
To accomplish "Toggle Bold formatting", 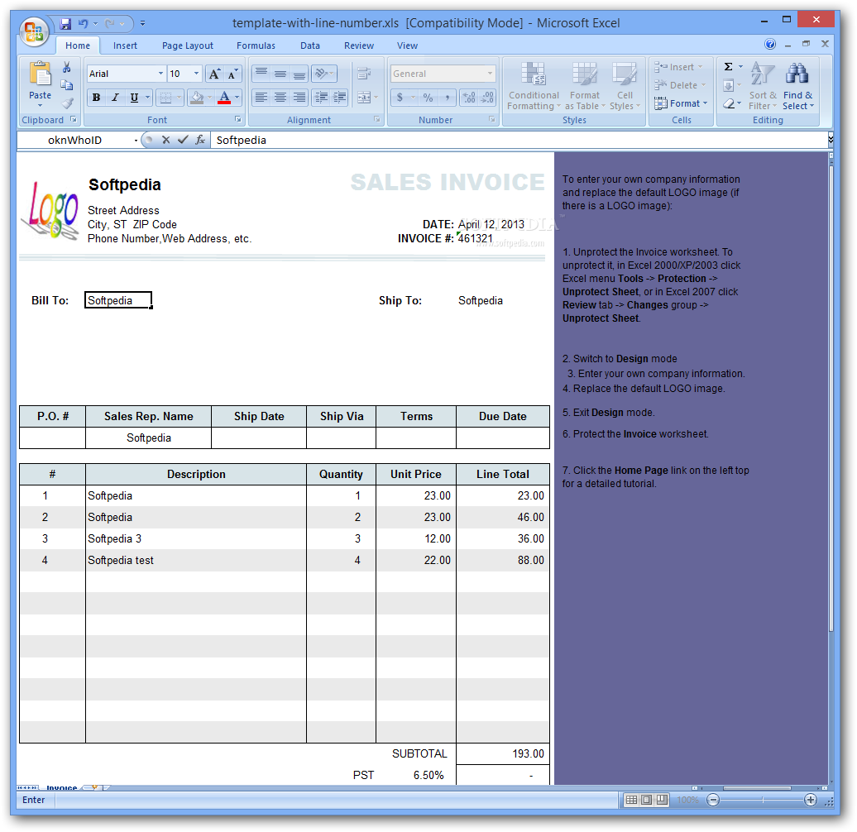I will point(96,98).
